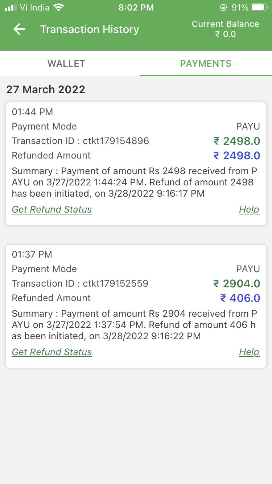
Task: Tap the Transaction History title
Action: 90,29
